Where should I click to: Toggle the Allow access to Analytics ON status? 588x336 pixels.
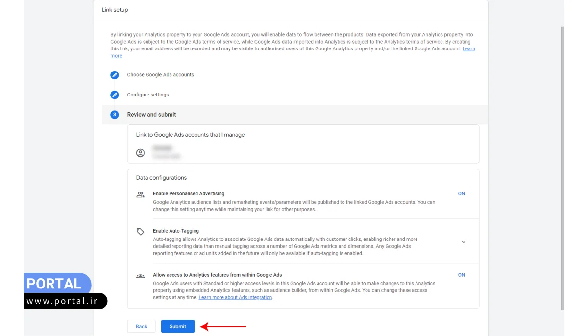click(461, 275)
